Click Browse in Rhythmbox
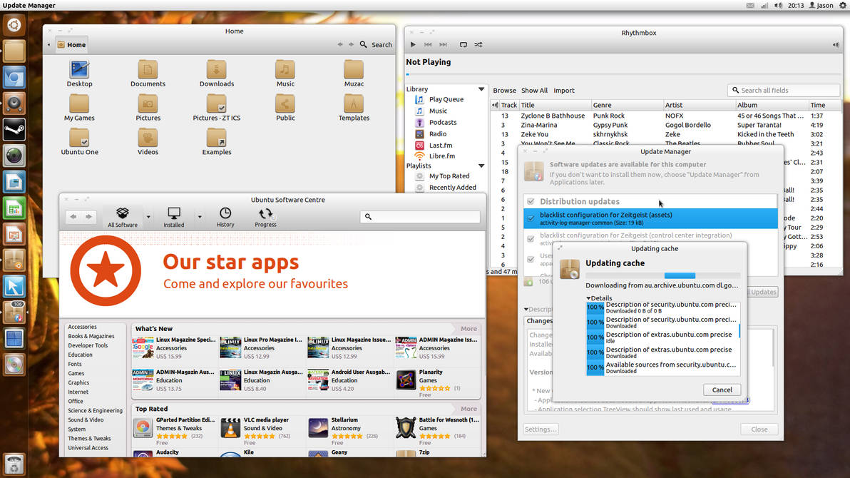 point(504,91)
